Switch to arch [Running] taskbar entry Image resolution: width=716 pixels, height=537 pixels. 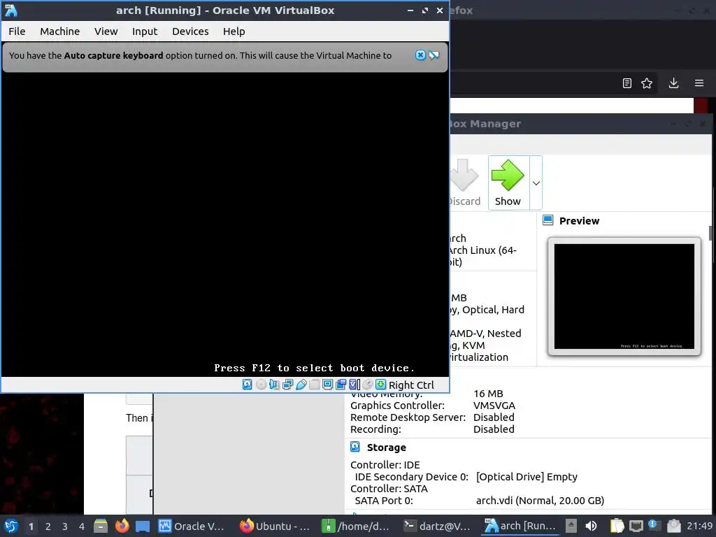click(520, 526)
